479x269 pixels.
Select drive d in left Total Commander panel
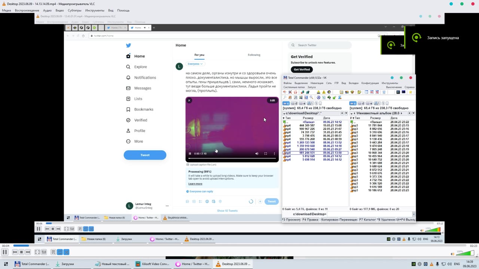tap(295, 103)
